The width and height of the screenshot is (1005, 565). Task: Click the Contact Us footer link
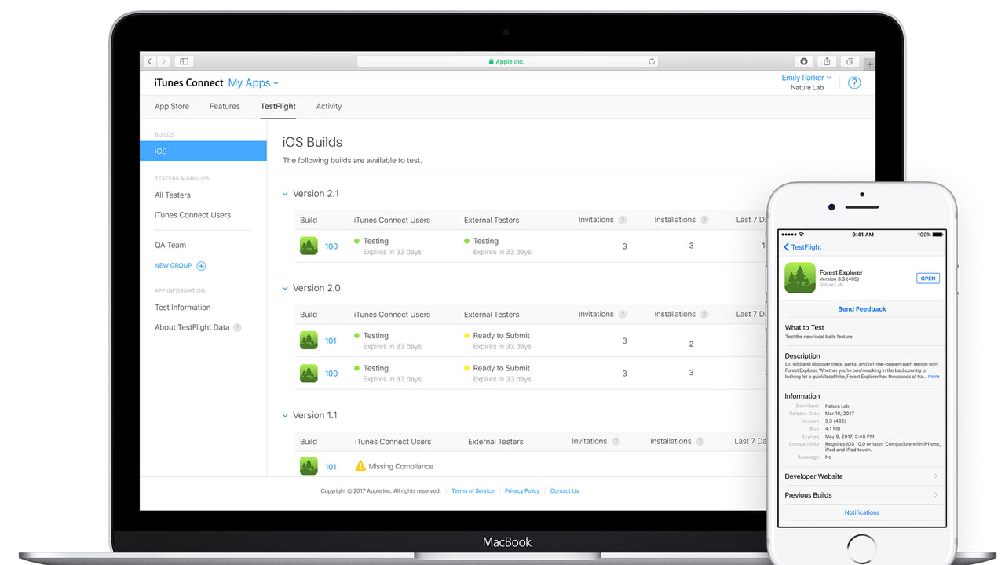(565, 491)
